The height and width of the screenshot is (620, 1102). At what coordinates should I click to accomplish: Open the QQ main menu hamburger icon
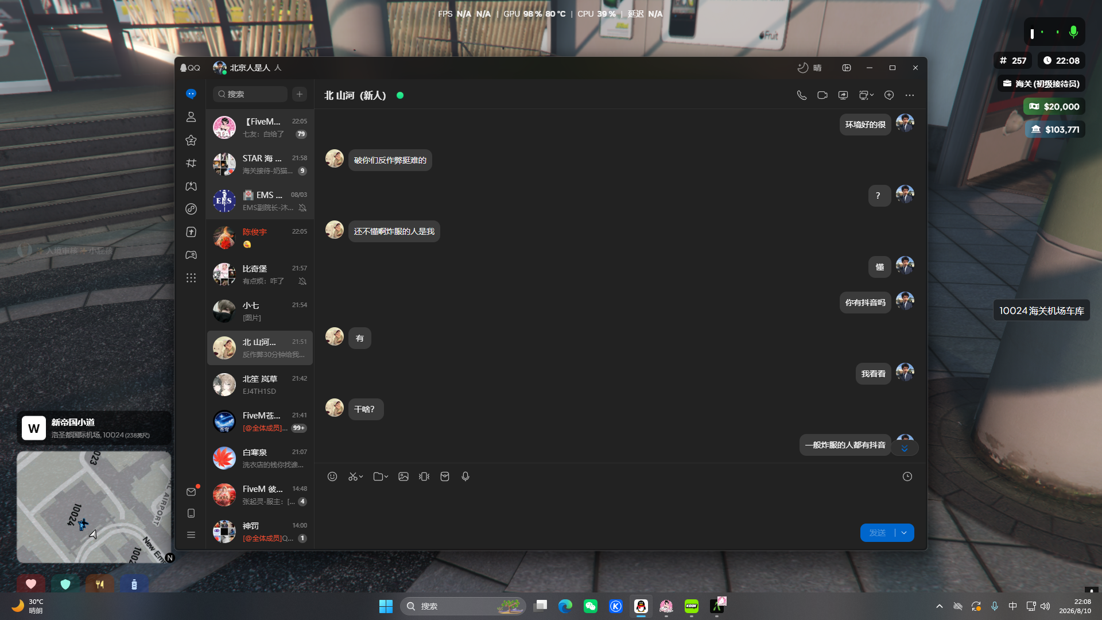(191, 534)
